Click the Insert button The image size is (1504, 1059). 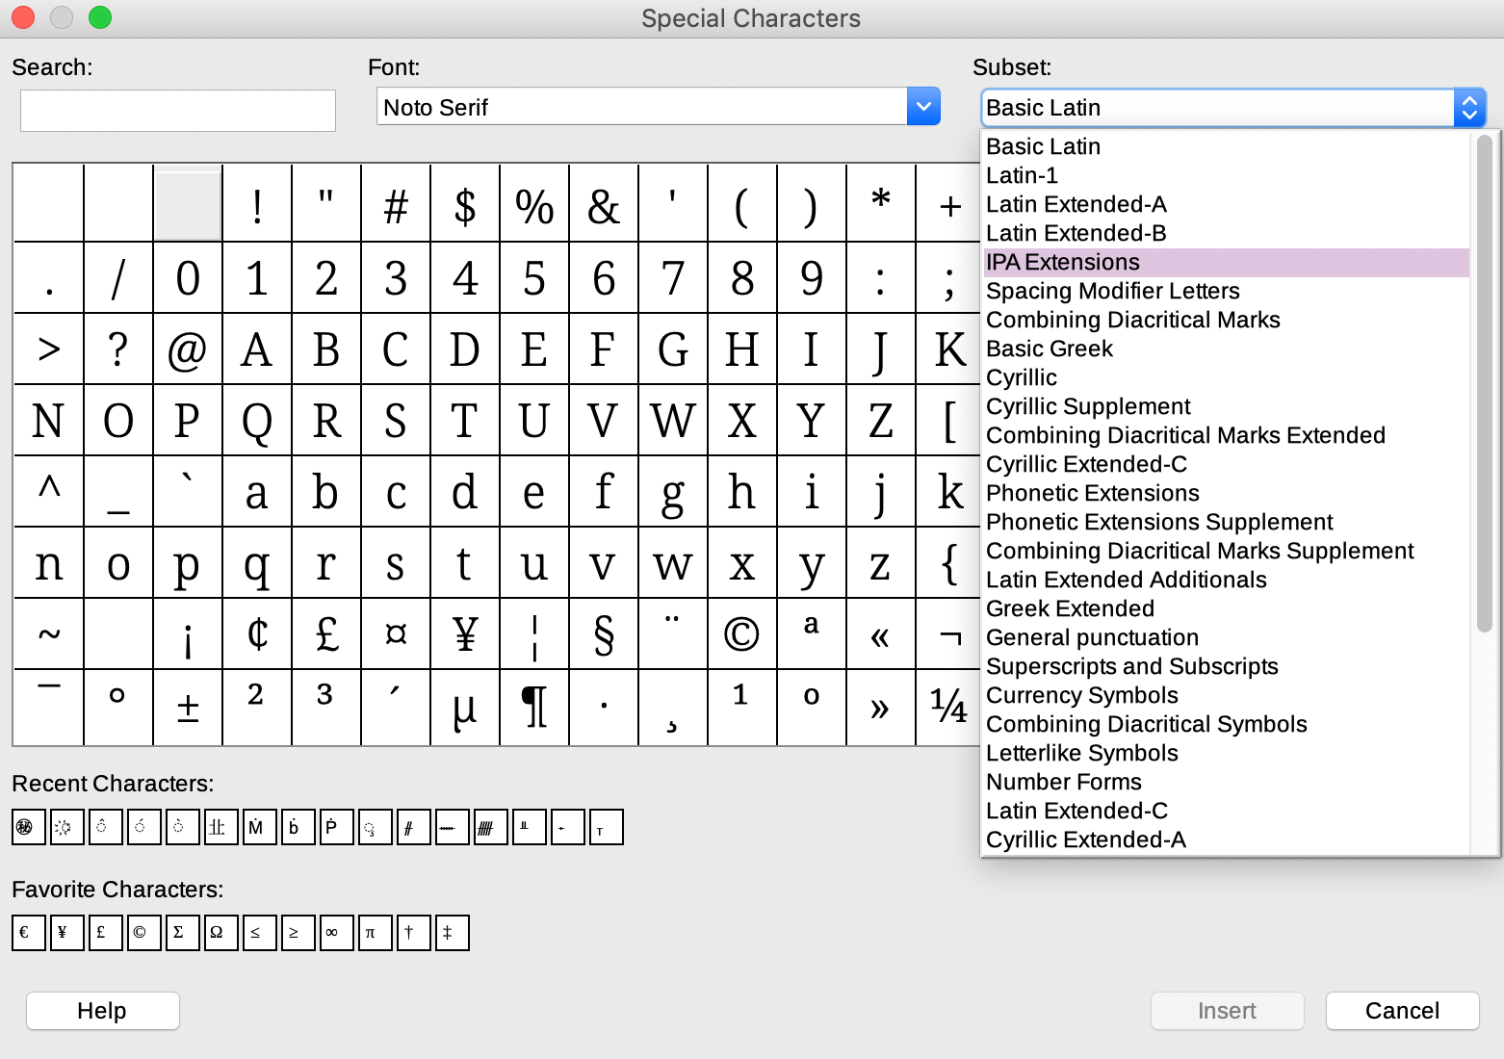(x=1228, y=1011)
